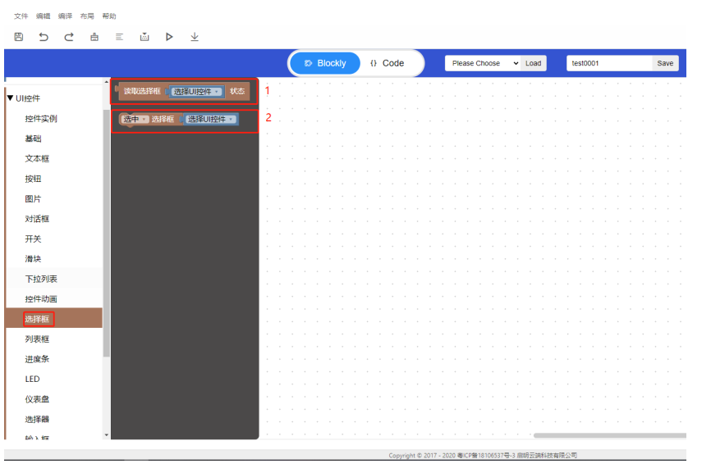
Task: Open the 文件 menu
Action: 21,16
